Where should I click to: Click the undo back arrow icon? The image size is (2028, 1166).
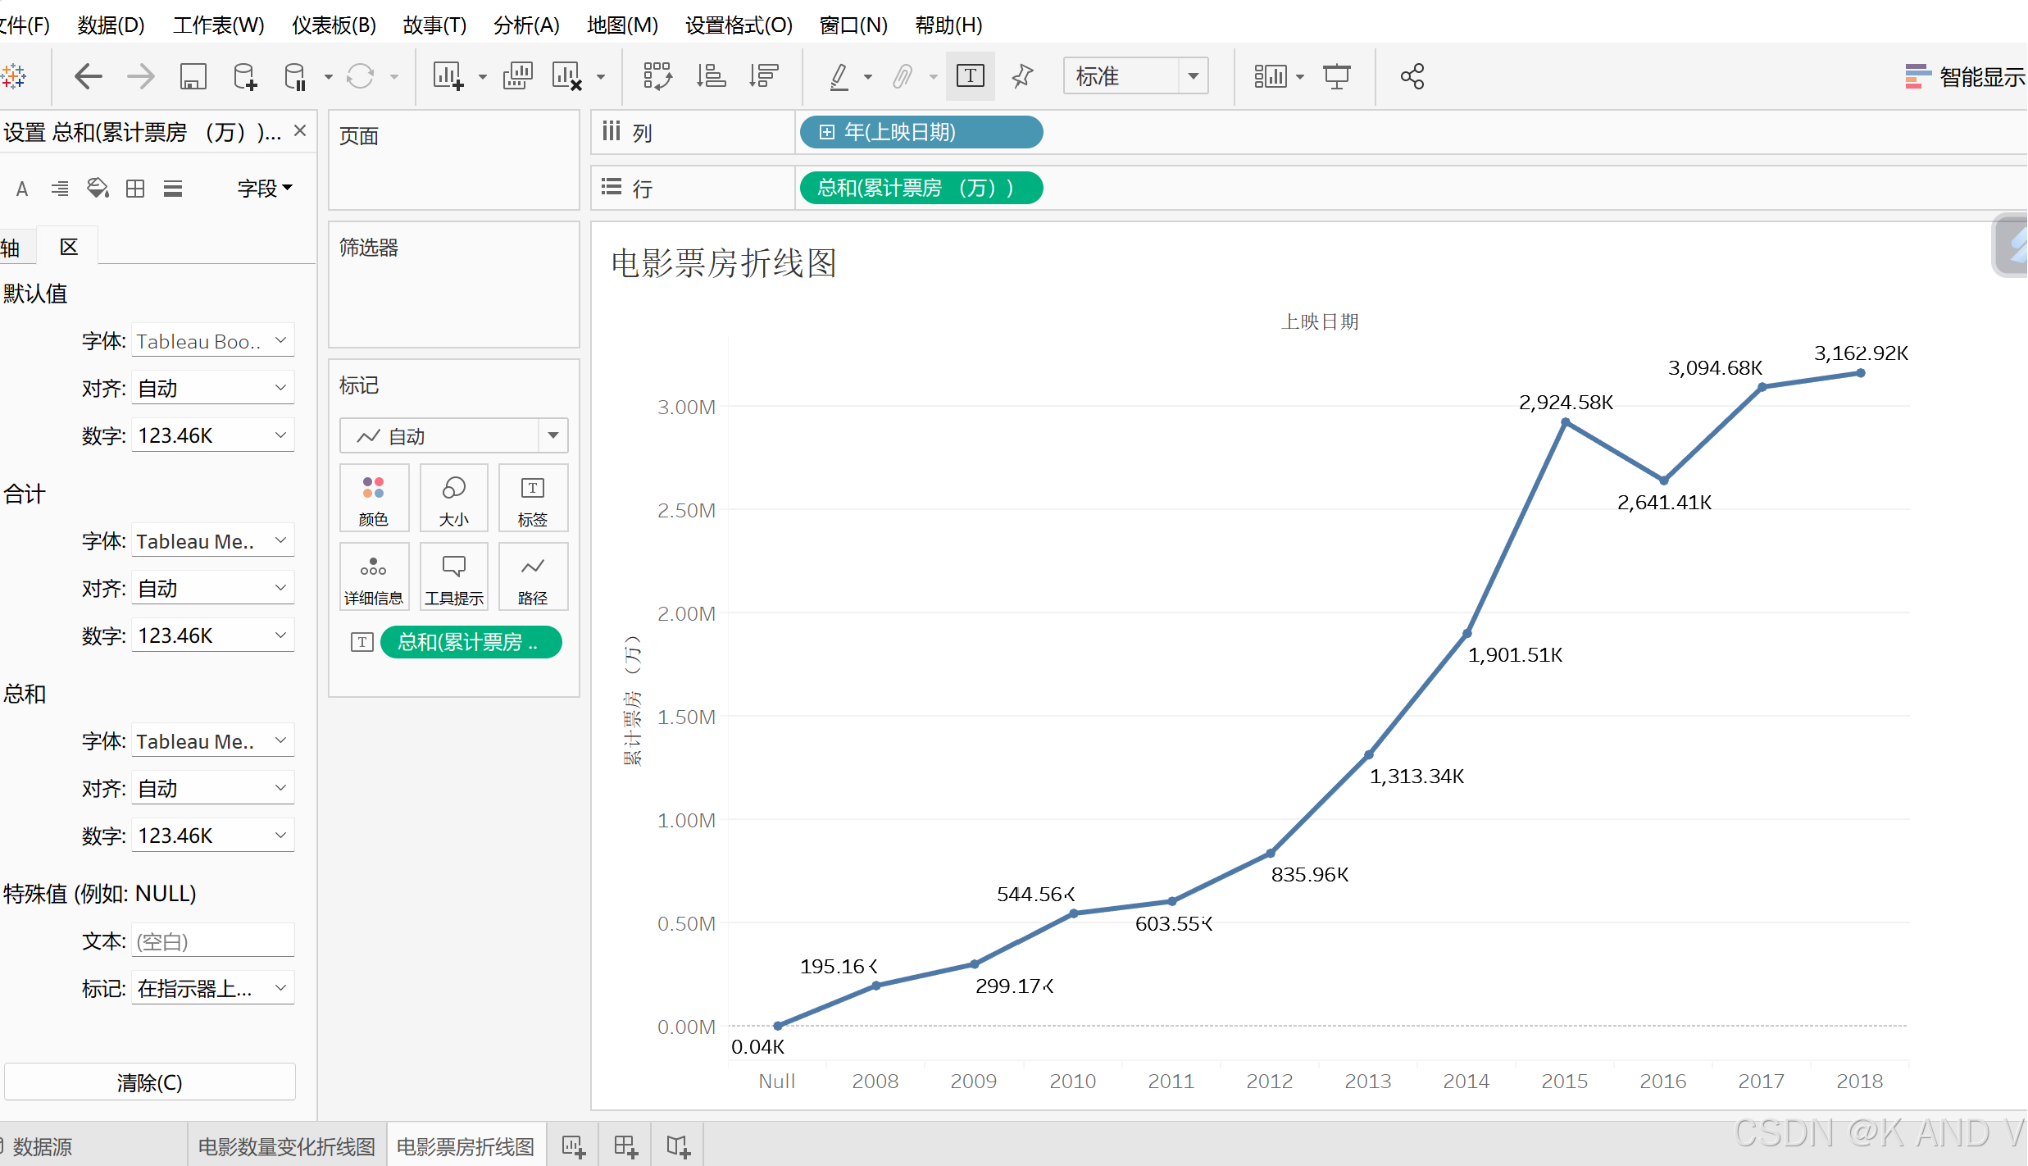pyautogui.click(x=88, y=76)
